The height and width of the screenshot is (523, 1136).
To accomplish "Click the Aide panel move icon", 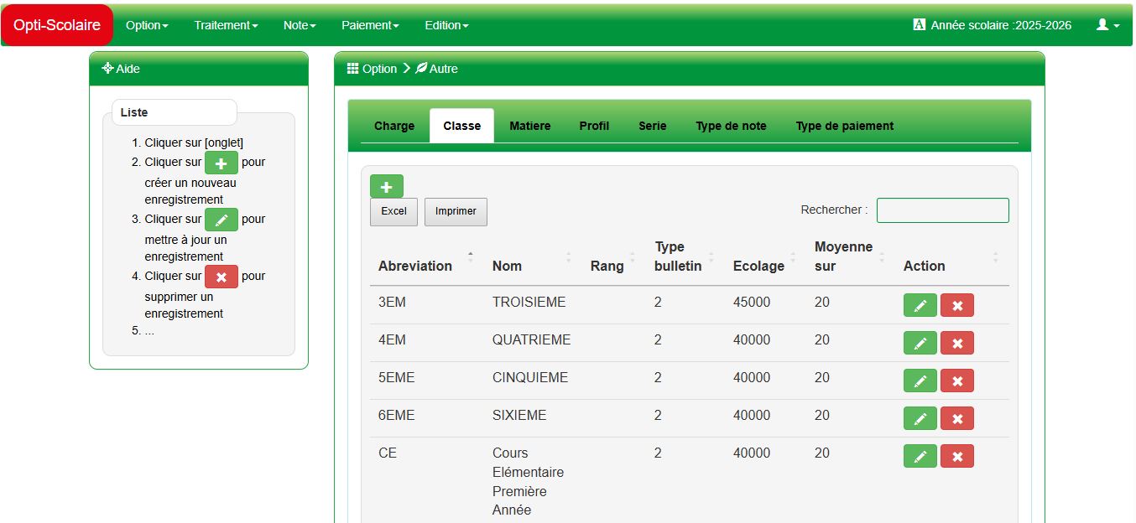I will [107, 69].
